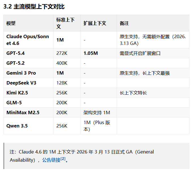Click the heading 3.2 主流模型上下文对比
Screen dimensions: 192x171
(34, 7)
